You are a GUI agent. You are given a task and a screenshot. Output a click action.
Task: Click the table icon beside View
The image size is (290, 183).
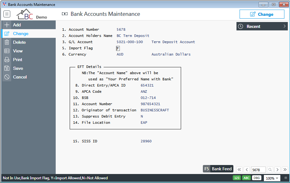pos(7,51)
